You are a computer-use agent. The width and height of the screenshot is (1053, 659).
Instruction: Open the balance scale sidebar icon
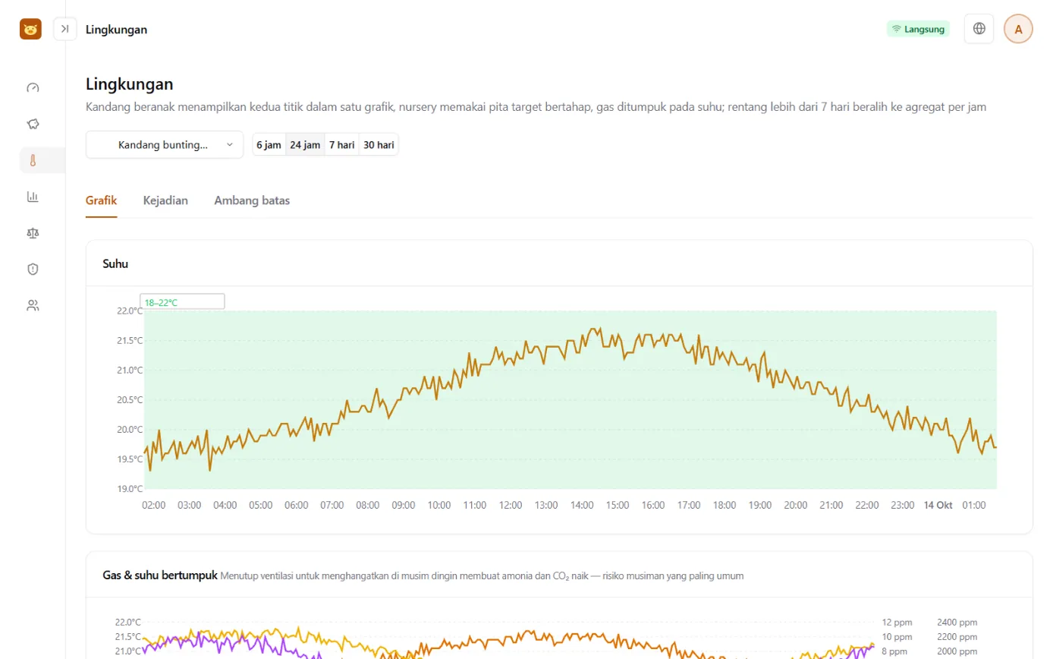pos(33,233)
